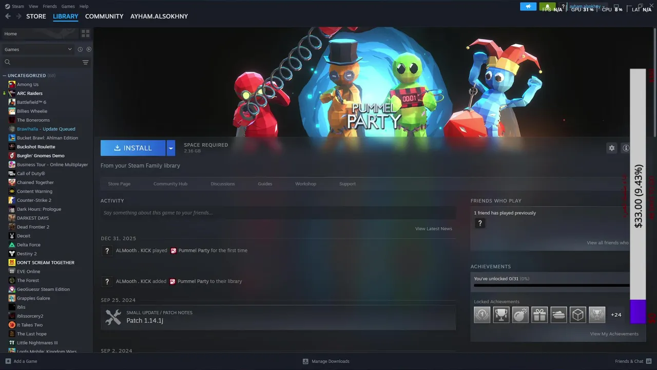Click the back navigation arrow
This screenshot has width=657, height=370.
(x=8, y=16)
